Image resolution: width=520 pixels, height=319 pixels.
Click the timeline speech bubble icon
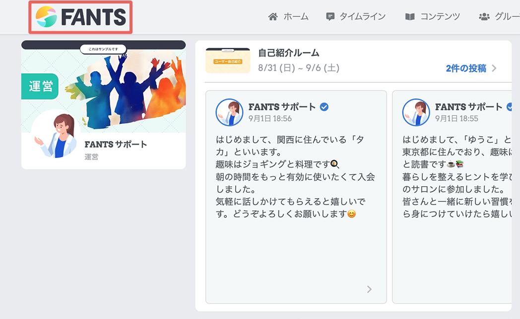click(330, 17)
